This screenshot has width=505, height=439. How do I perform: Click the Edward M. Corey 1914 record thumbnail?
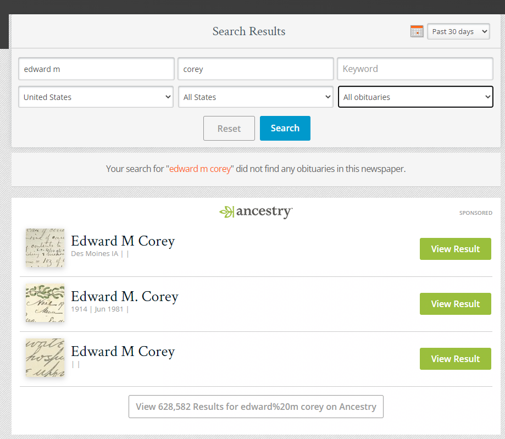(x=45, y=303)
